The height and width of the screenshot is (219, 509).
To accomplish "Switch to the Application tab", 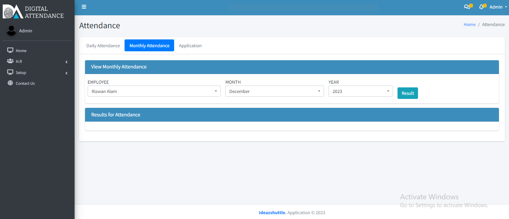I will click(190, 46).
